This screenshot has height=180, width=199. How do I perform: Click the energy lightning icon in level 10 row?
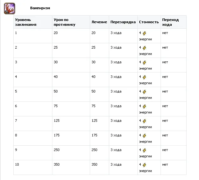(x=144, y=165)
